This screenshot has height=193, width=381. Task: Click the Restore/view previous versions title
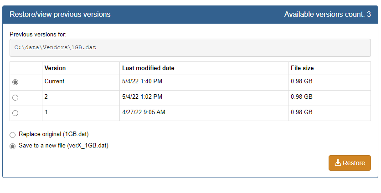tap(60, 15)
